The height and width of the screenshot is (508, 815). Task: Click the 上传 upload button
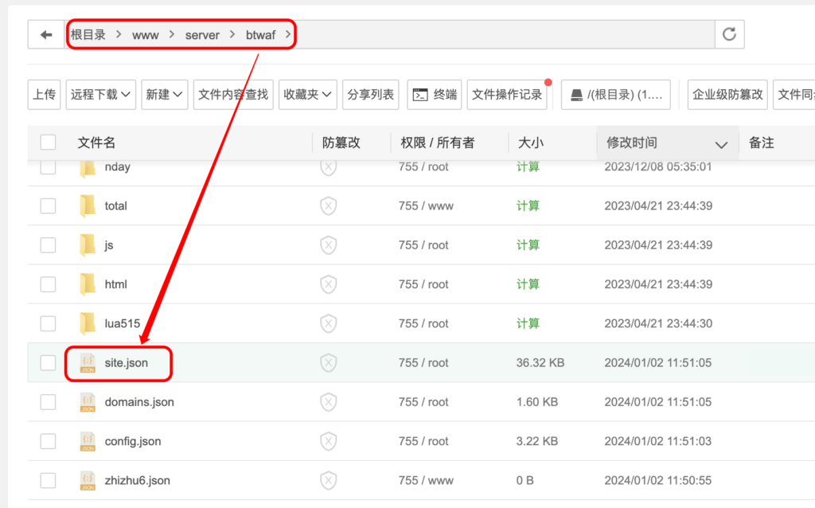click(x=45, y=95)
